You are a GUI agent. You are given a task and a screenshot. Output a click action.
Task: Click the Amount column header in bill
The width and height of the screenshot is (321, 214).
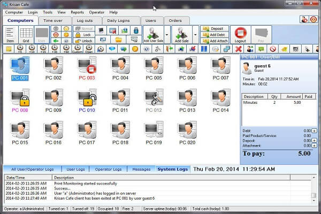click(292, 96)
